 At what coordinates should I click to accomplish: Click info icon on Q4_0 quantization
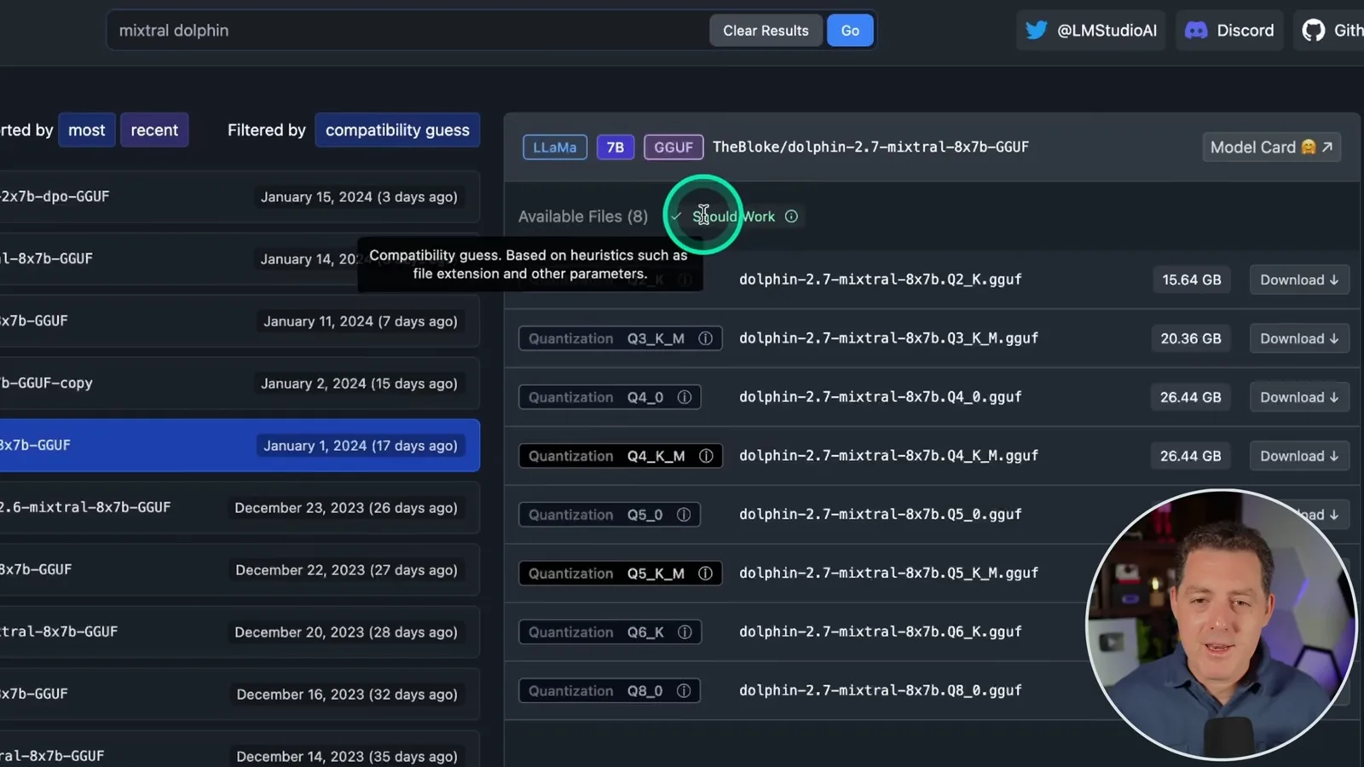pos(685,397)
